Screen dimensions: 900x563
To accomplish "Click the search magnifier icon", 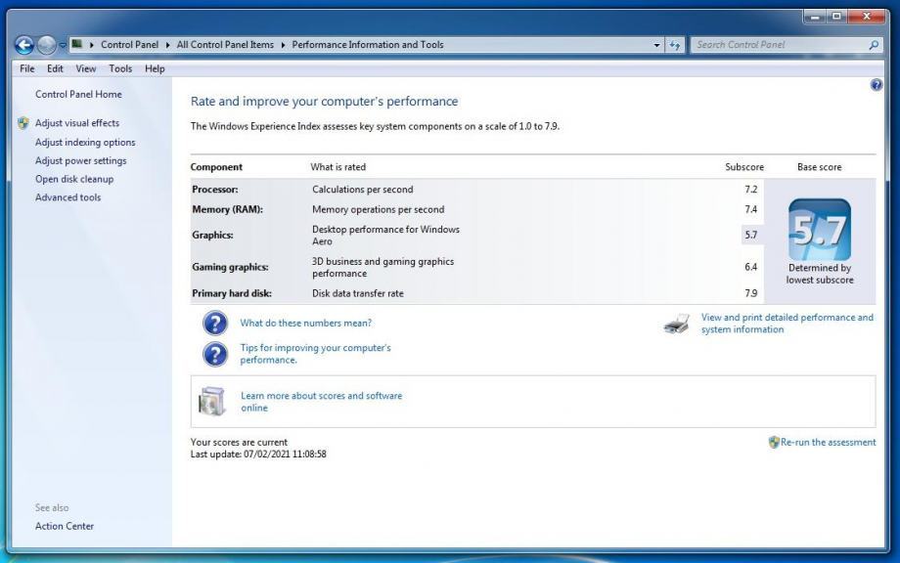I will [x=874, y=45].
